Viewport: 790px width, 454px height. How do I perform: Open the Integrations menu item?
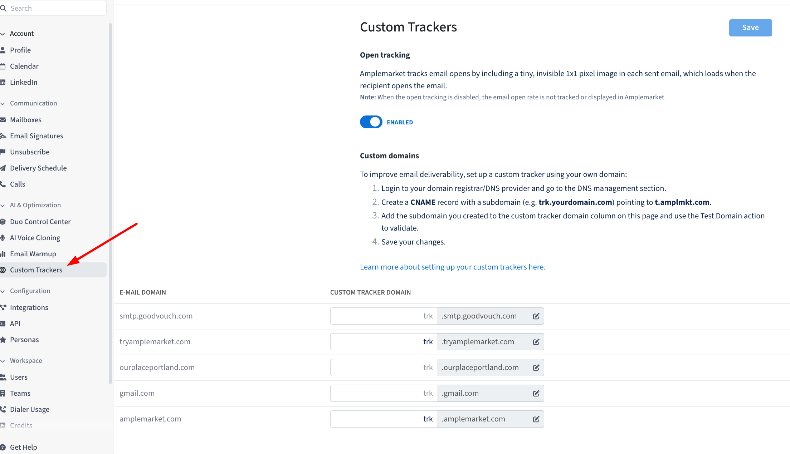coord(29,307)
